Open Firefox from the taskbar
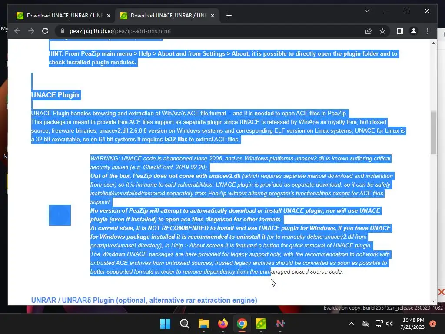 pos(223,324)
